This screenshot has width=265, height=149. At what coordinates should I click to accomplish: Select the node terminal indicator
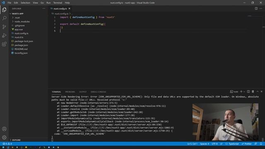pos(234,92)
